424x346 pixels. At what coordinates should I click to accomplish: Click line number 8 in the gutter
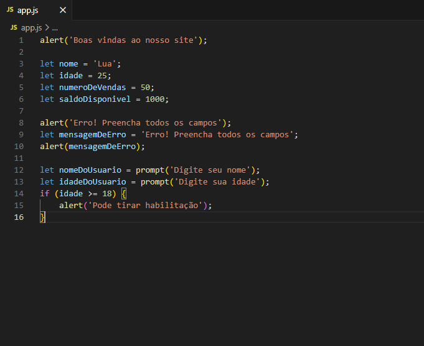(21, 123)
